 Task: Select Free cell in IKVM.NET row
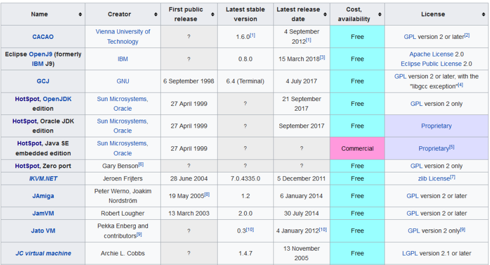(x=357, y=178)
